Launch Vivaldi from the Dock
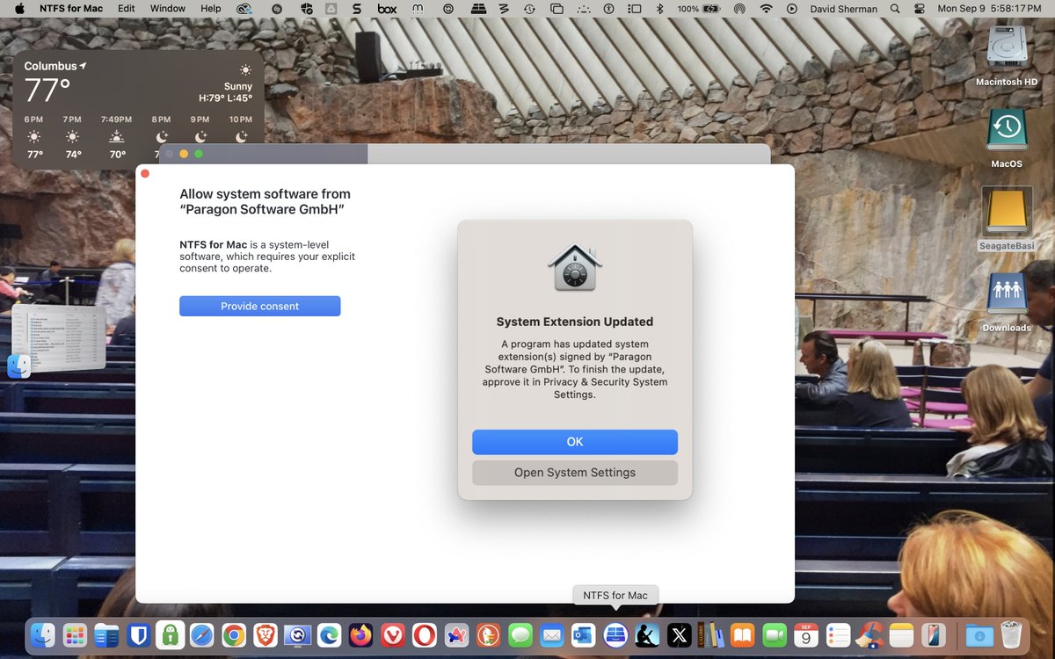This screenshot has width=1055, height=659. (x=392, y=634)
